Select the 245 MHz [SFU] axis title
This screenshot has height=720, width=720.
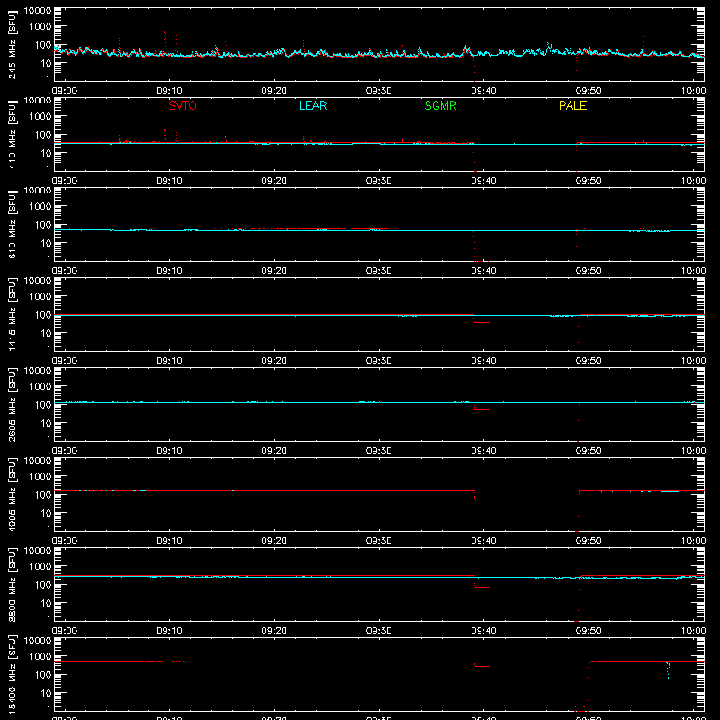tap(12, 44)
